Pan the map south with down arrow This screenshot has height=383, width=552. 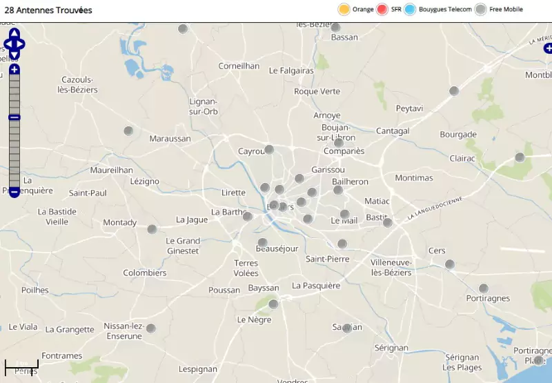pyautogui.click(x=14, y=55)
